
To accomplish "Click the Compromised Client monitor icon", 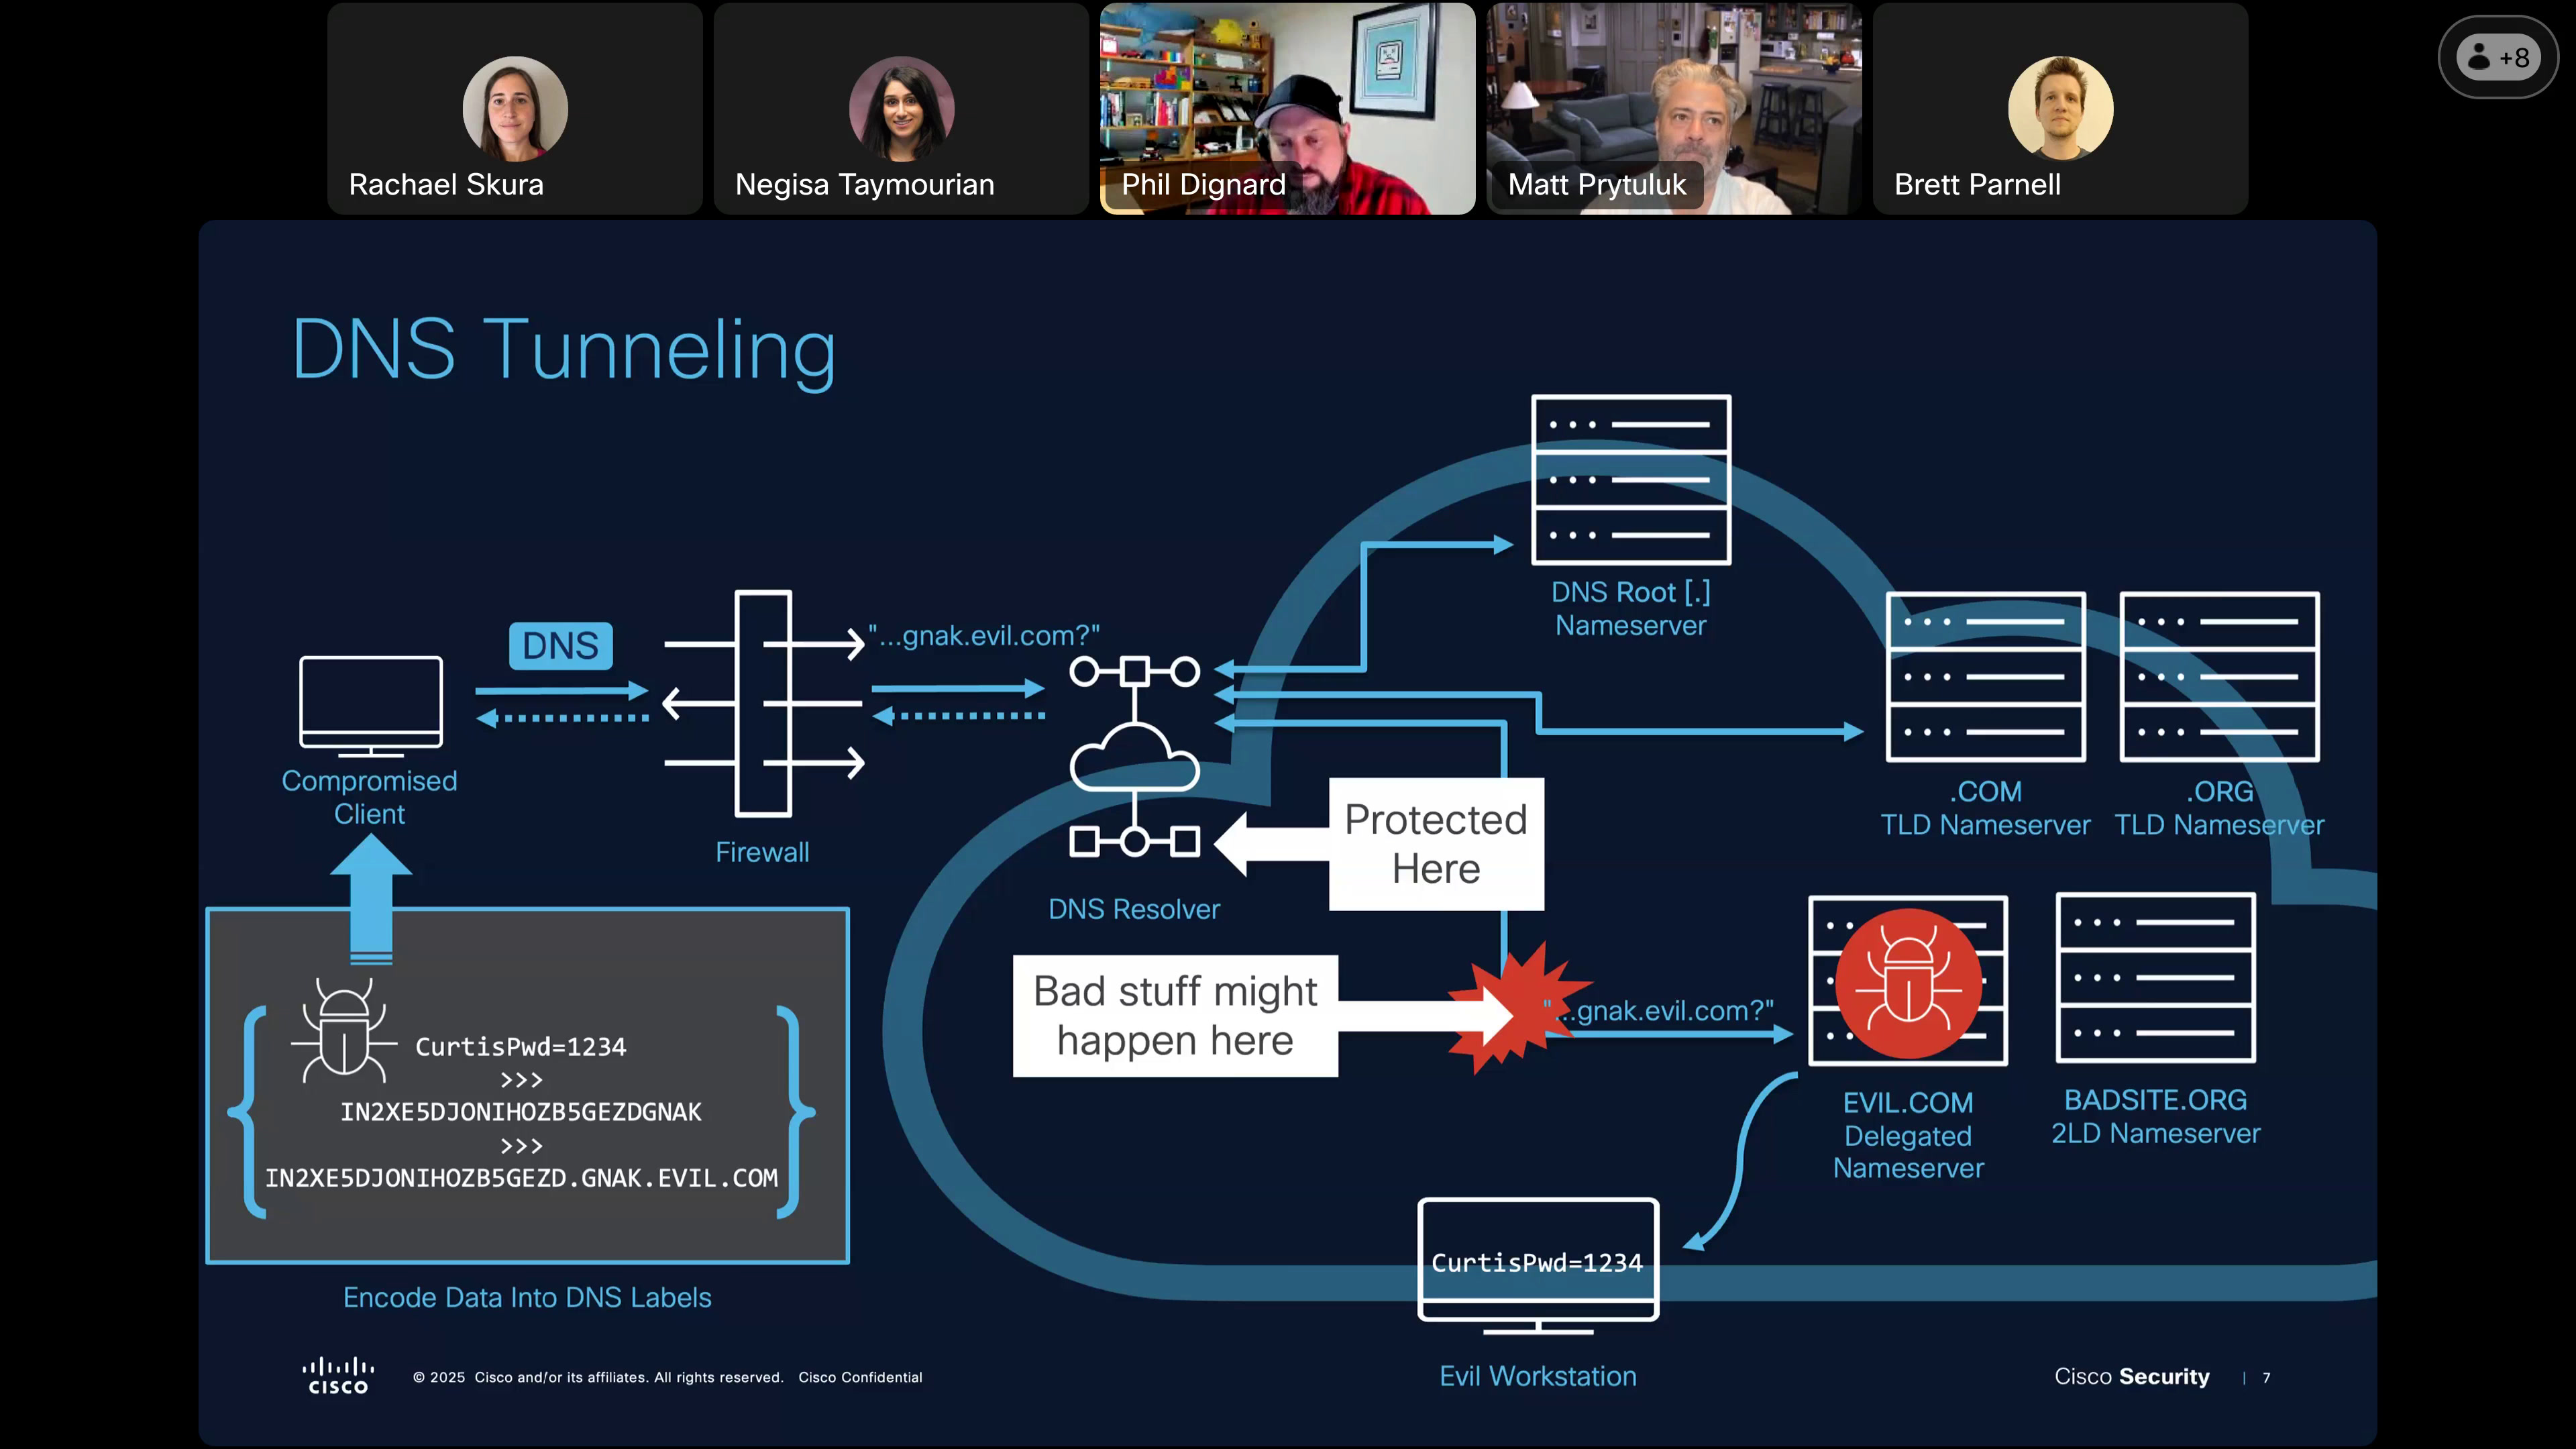I will pos(371,706).
